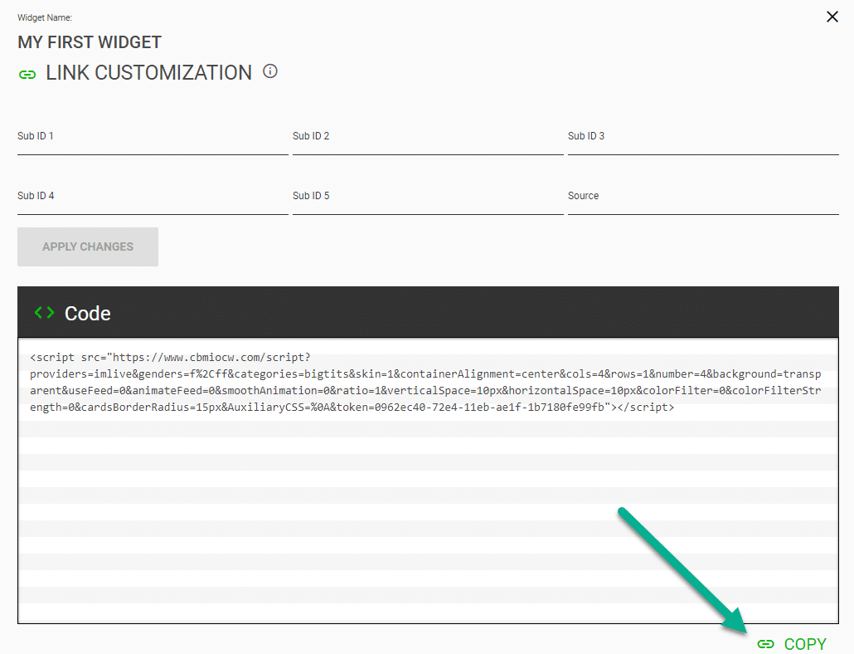This screenshot has width=854, height=654.
Task: Click the info icon beside Link Customization
Action: click(269, 71)
